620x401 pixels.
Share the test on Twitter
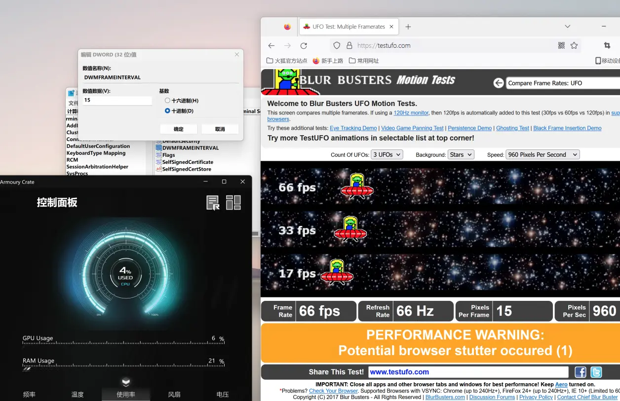point(596,372)
